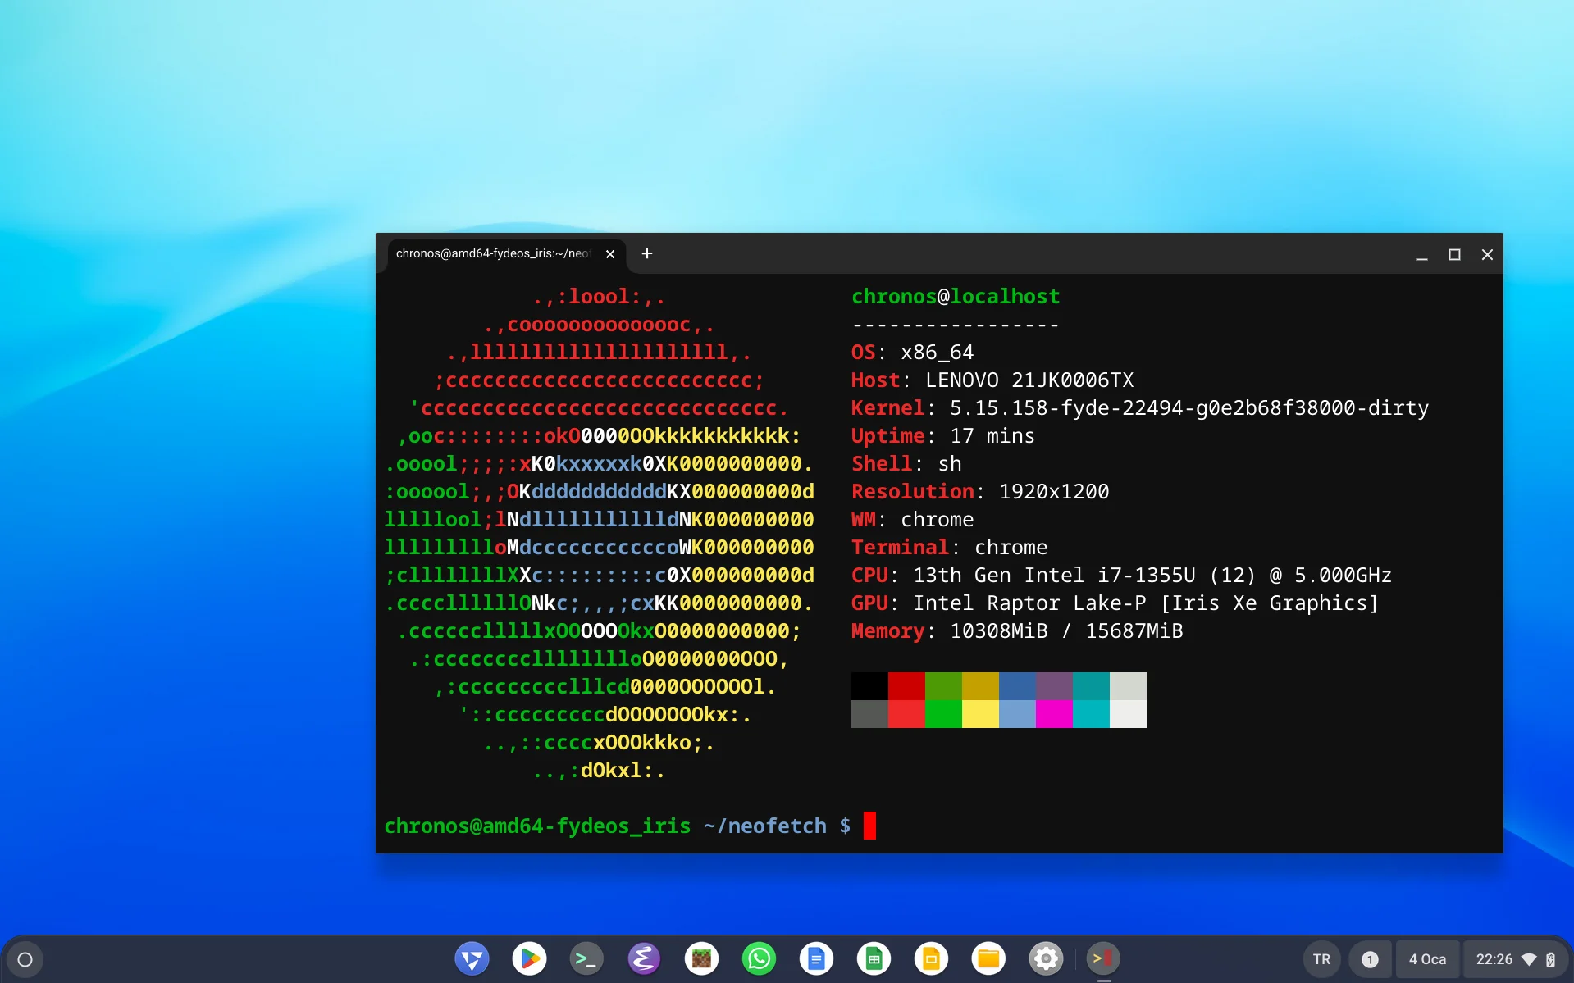Launch WhatsApp from the shelf

[x=759, y=958]
